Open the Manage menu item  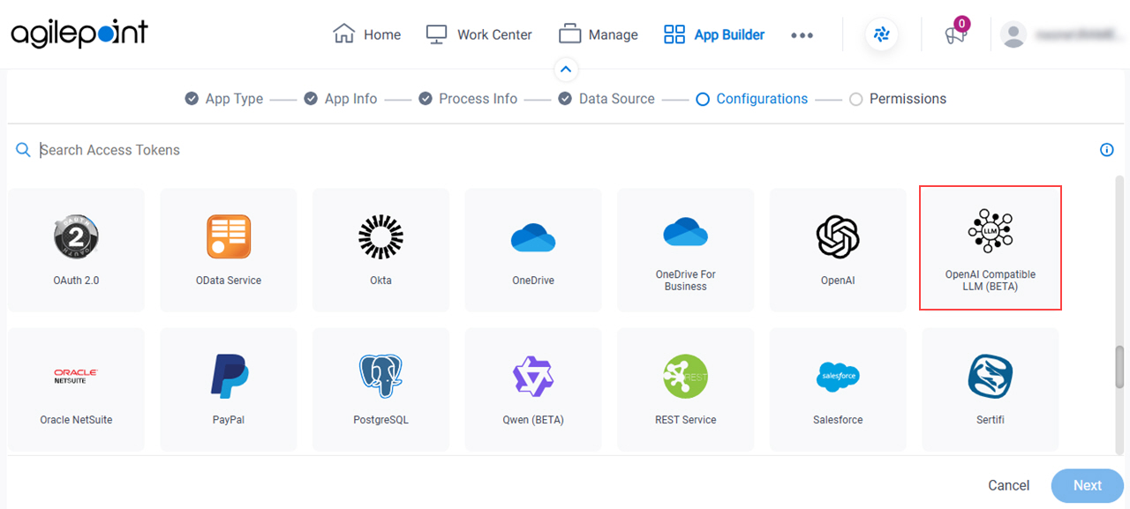[599, 34]
